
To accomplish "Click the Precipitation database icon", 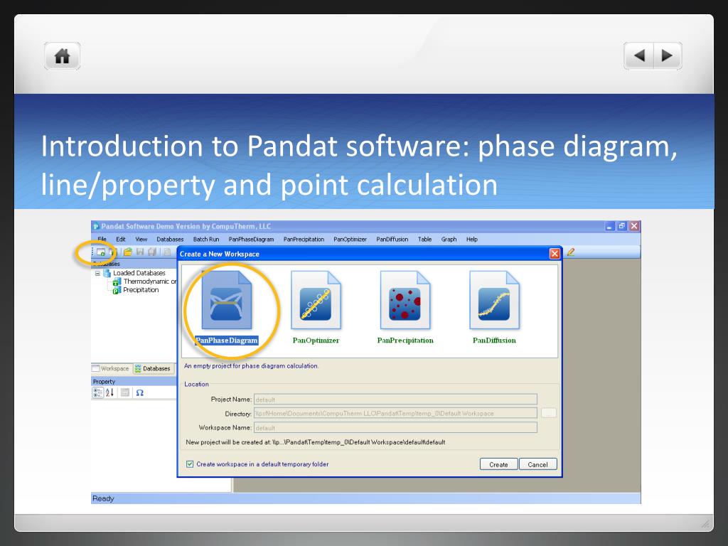I will click(x=117, y=290).
